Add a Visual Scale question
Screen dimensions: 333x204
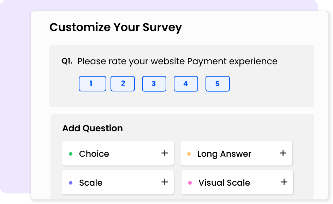(x=237, y=182)
